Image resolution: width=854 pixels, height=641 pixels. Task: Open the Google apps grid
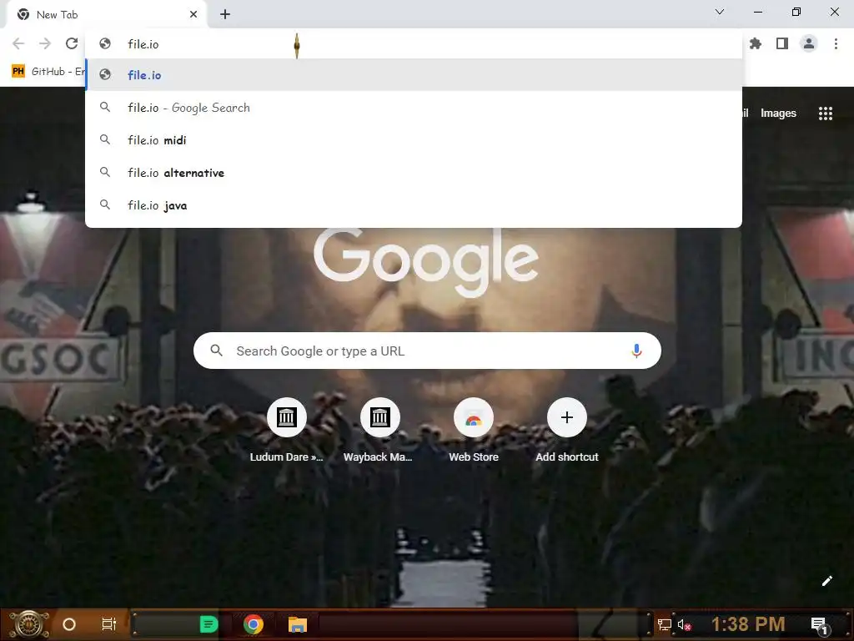coord(826,114)
